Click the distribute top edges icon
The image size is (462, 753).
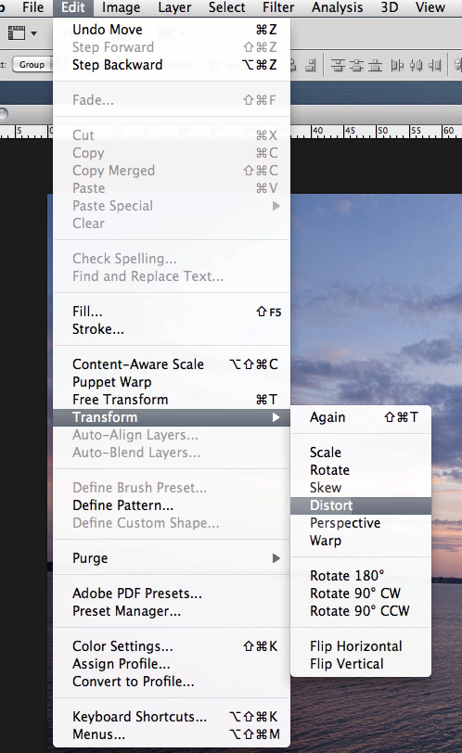[338, 65]
